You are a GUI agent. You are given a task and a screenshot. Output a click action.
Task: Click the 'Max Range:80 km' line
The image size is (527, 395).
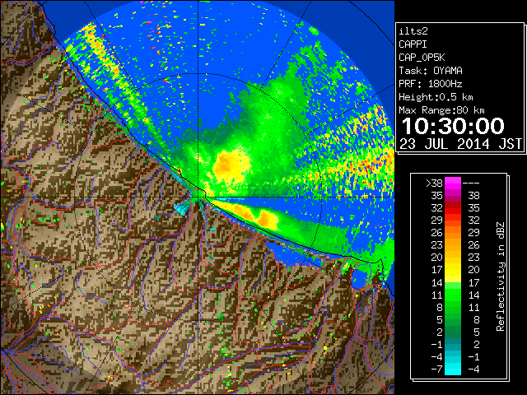coord(441,110)
